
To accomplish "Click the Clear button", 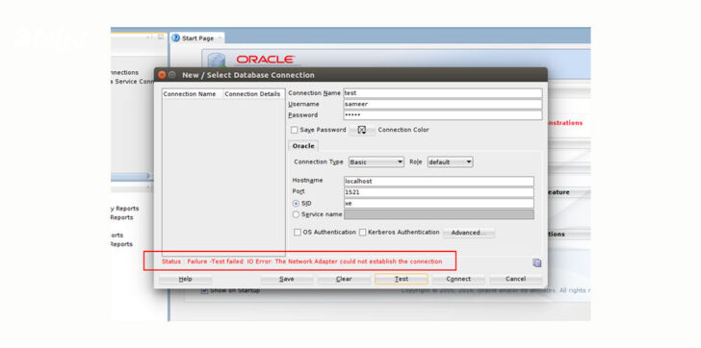I will click(x=344, y=279).
